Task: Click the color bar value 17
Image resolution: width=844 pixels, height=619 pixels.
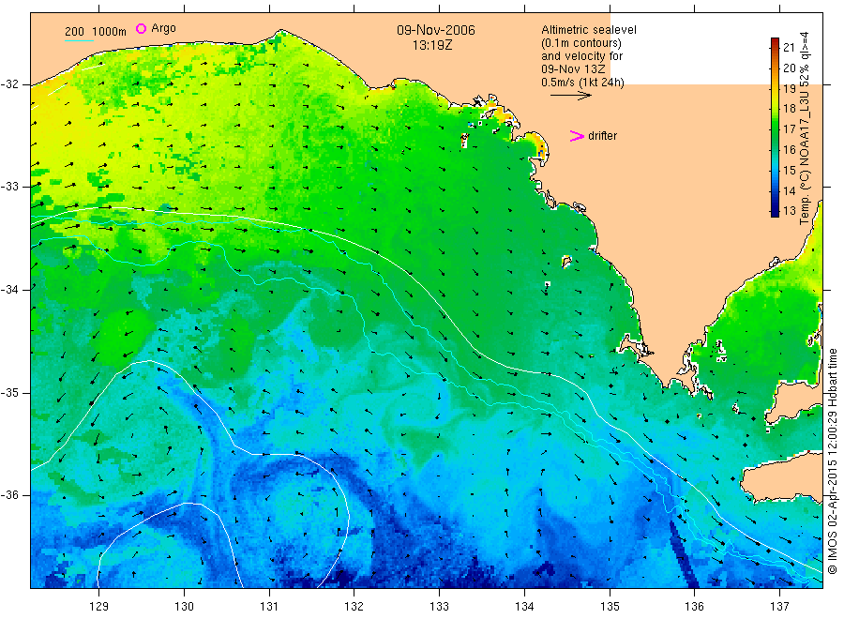Action: 789,129
